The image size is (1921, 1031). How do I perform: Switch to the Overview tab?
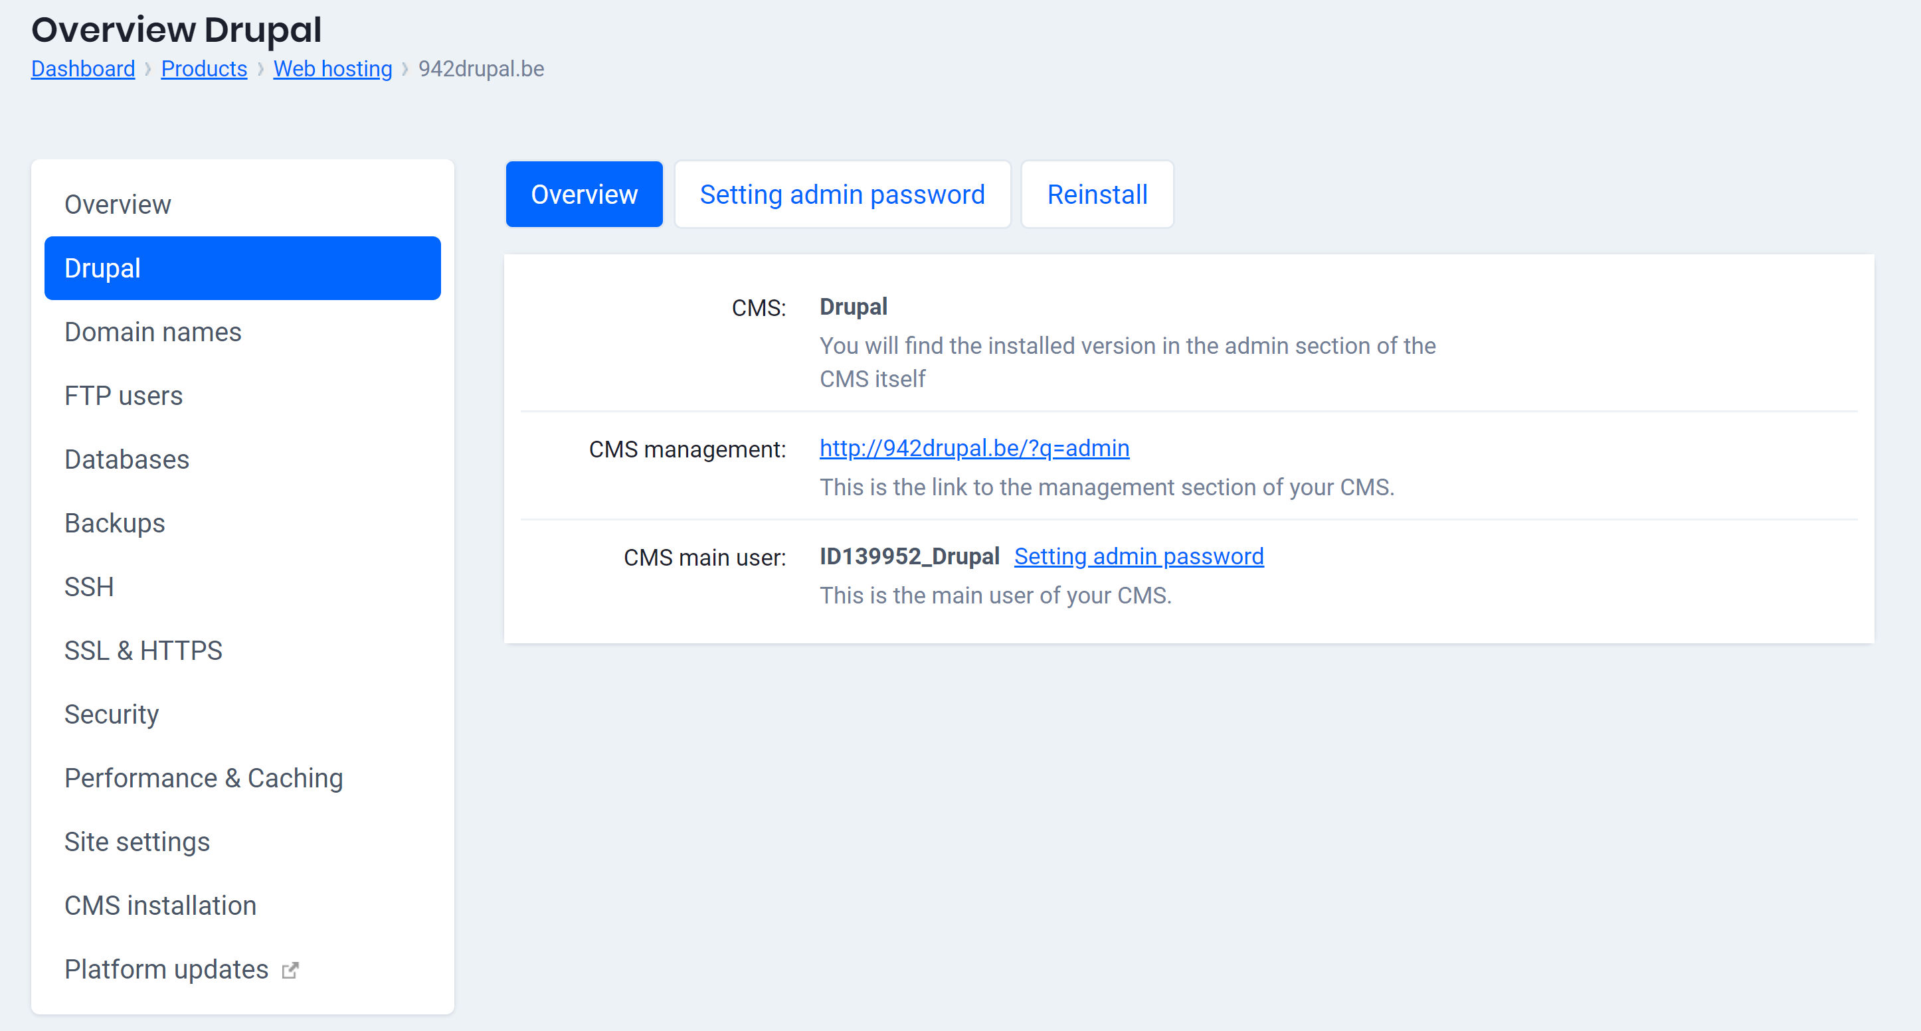(584, 194)
